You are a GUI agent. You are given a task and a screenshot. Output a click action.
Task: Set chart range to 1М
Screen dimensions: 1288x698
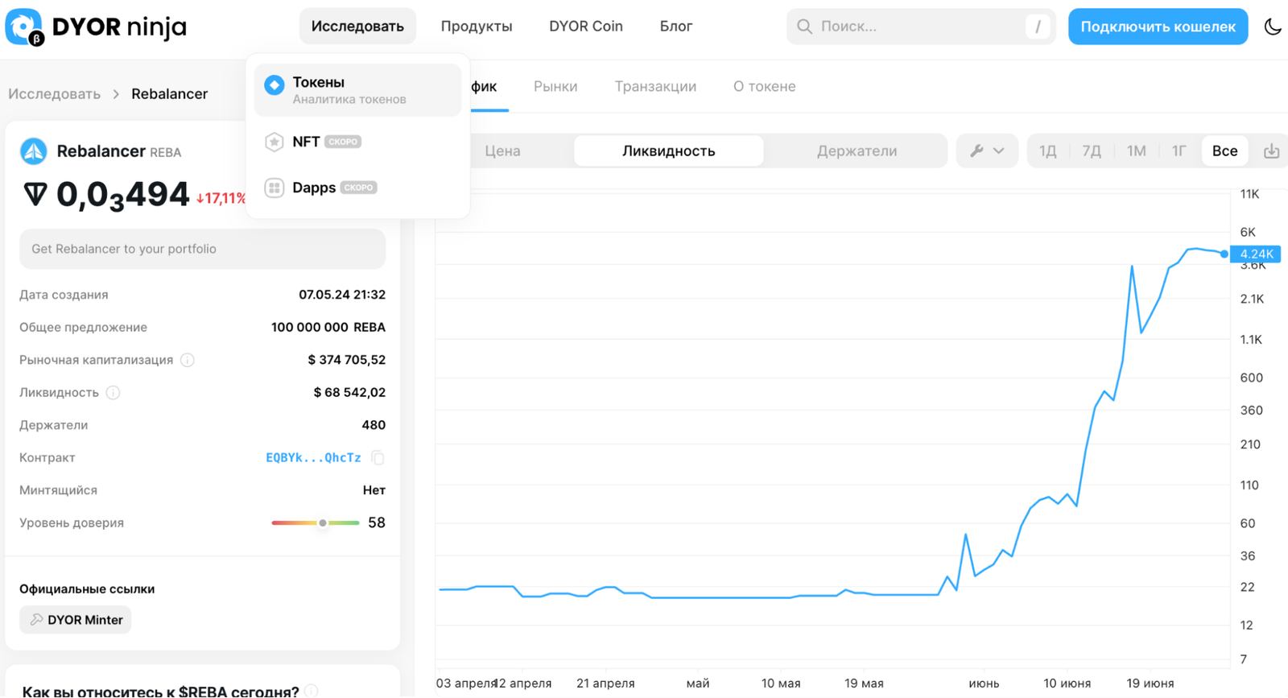point(1136,151)
